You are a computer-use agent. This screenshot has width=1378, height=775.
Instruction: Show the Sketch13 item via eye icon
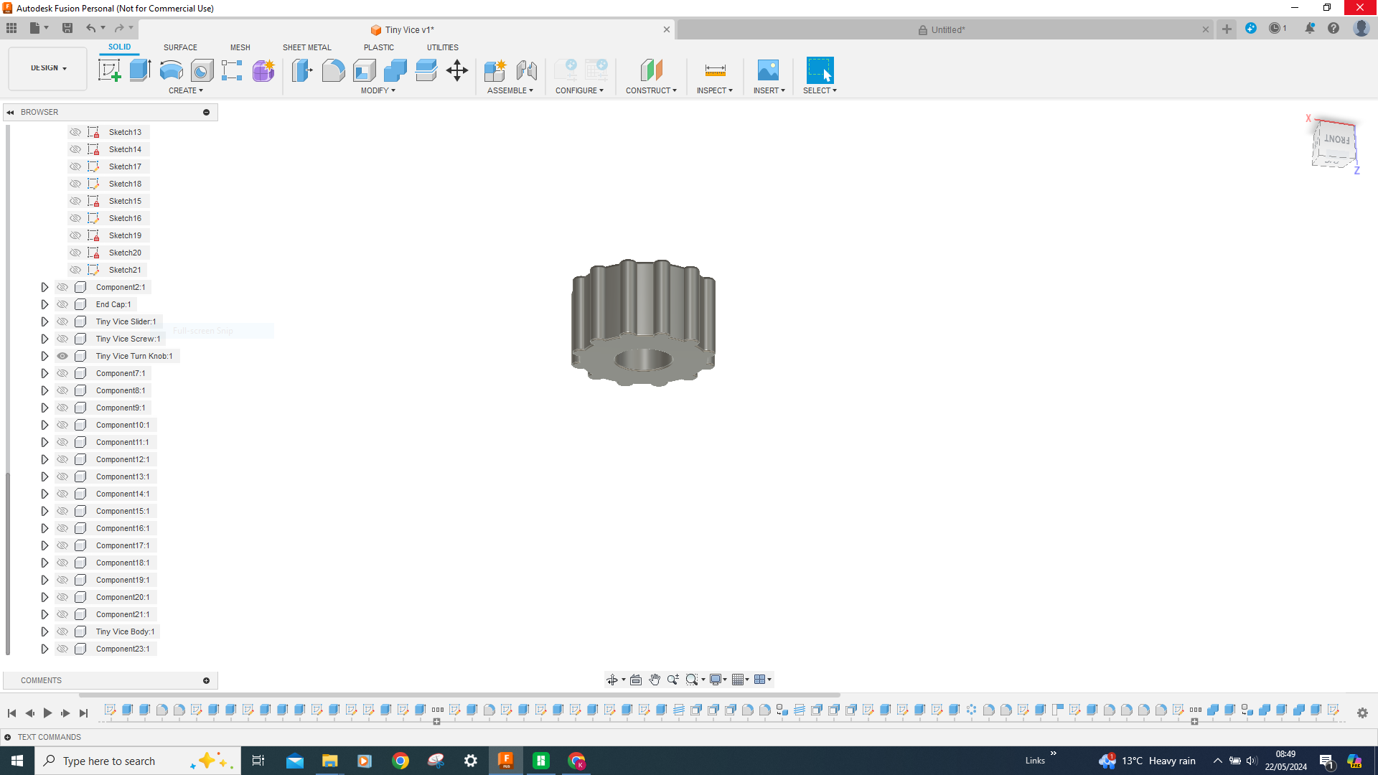[75, 132]
